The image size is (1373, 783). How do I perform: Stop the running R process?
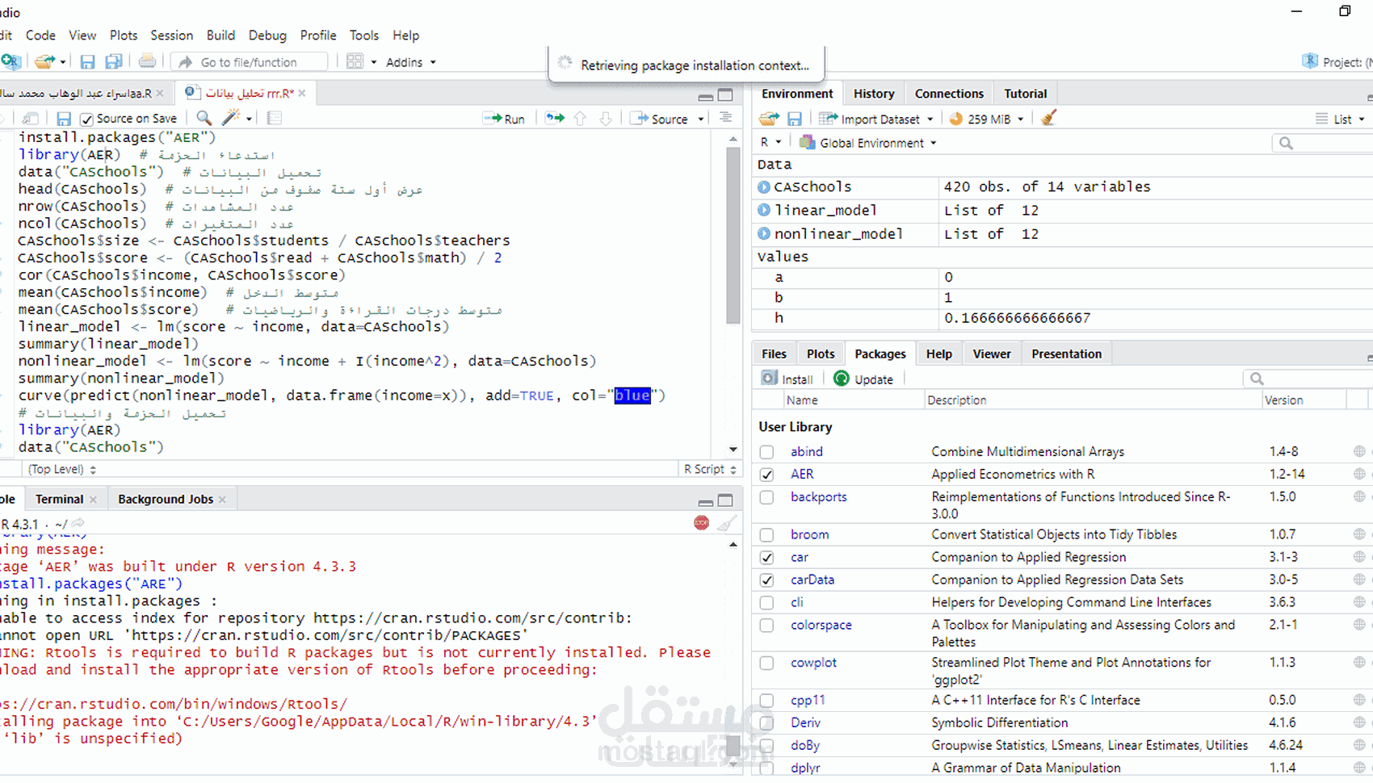(x=701, y=523)
